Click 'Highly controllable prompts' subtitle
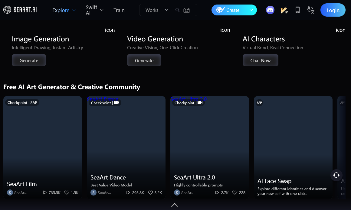Screen dimensions: 351x210 click(x=198, y=185)
